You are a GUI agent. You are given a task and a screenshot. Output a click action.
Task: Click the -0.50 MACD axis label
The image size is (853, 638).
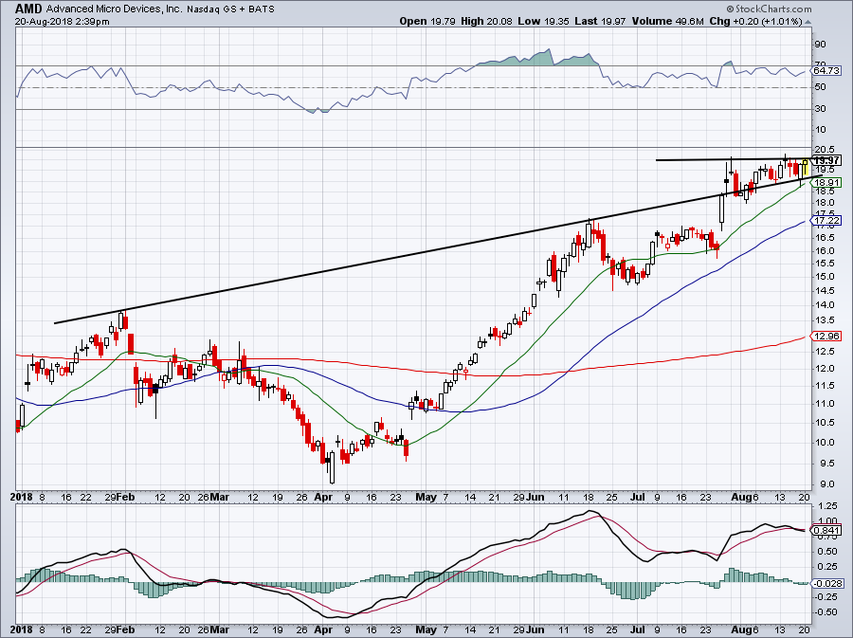825,612
